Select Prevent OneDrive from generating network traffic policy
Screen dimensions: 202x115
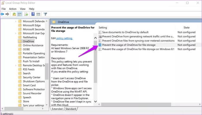tap(138, 37)
